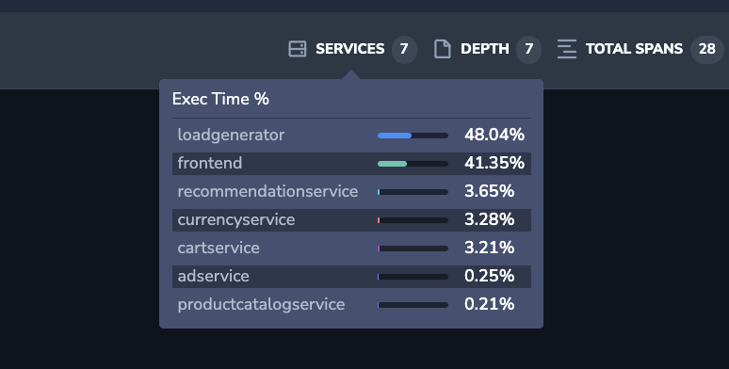The height and width of the screenshot is (369, 729).
Task: Select the Depth count badge showing 7
Action: 529,49
